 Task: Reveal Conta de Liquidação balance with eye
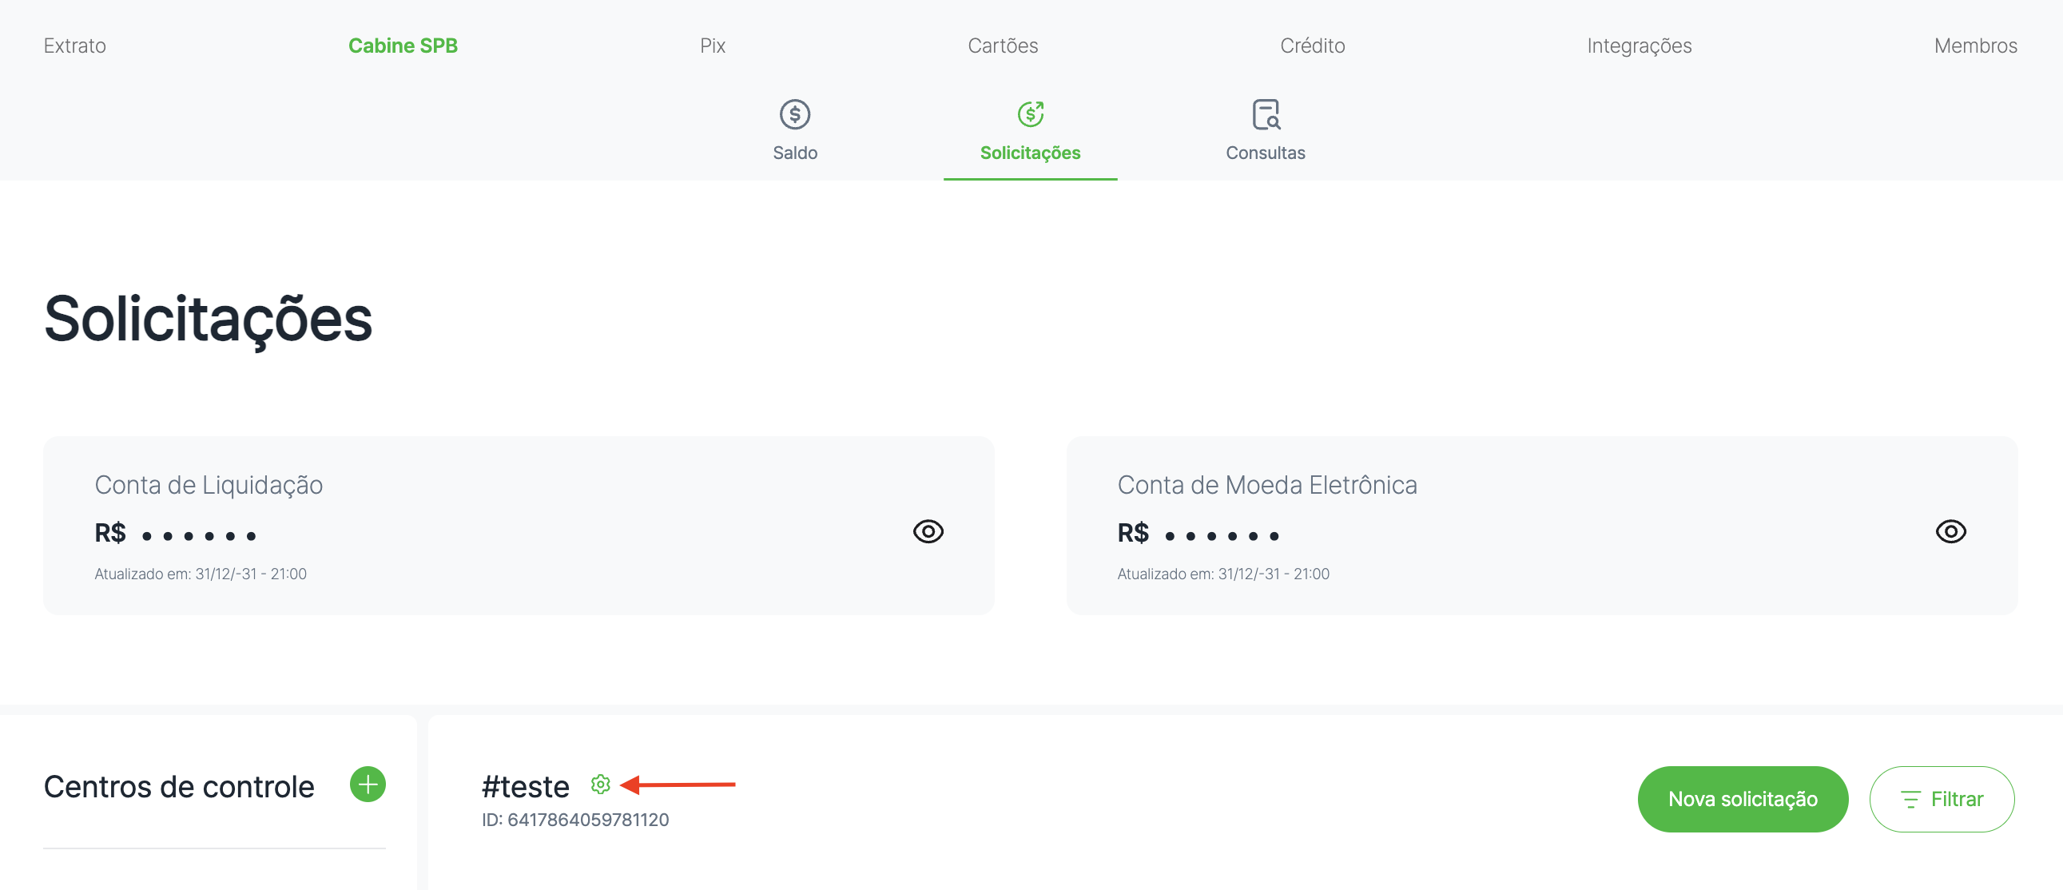click(928, 531)
